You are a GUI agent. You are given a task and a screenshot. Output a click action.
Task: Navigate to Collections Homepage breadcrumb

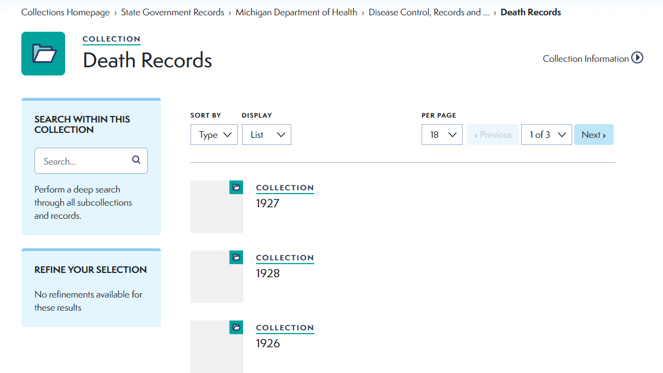(x=65, y=11)
